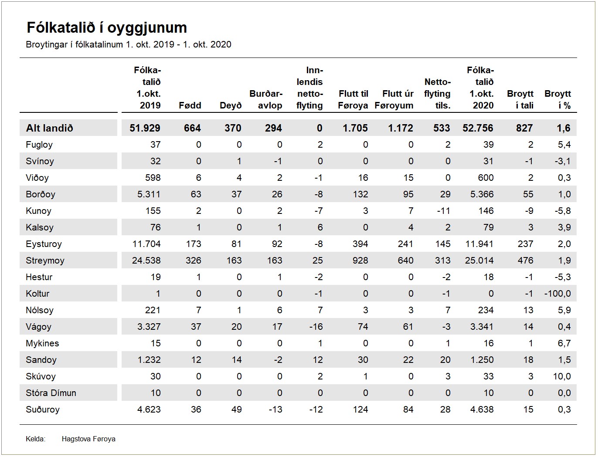598x457 pixels.
Task: Select the 'Alt landið' row label
Action: point(50,128)
